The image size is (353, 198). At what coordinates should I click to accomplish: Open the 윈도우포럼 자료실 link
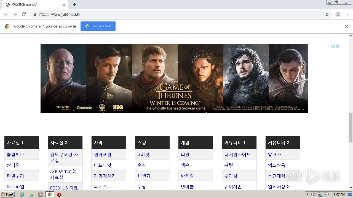pyautogui.click(x=64, y=157)
